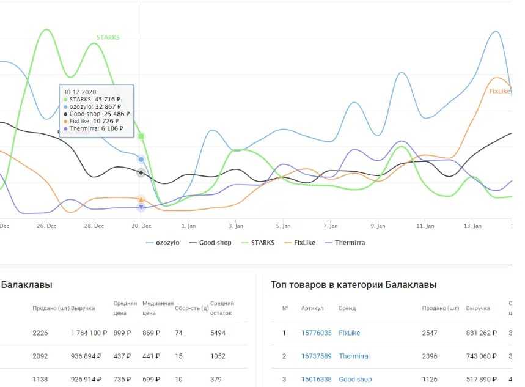Open Good shop brand link in table
The height and width of the screenshot is (387, 525).
(354, 380)
